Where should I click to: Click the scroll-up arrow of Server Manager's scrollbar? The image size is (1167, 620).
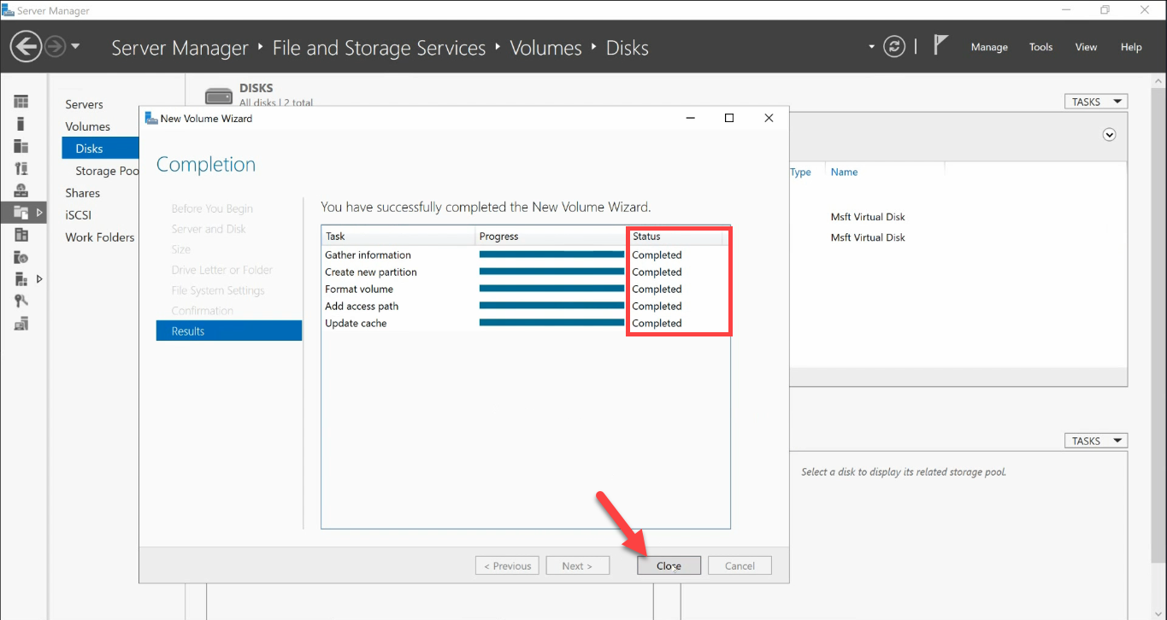pyautogui.click(x=1158, y=82)
